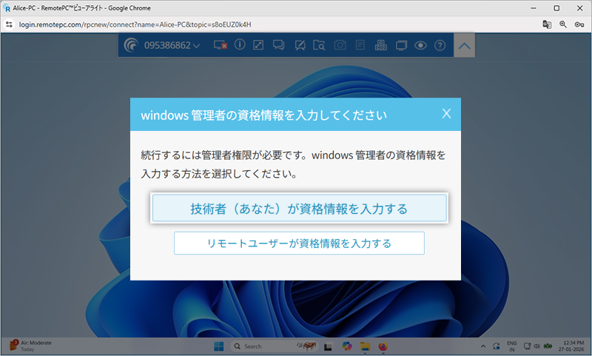Show hidden tray icons chevron
Viewport: 592px width, 356px height.
[x=483, y=346]
